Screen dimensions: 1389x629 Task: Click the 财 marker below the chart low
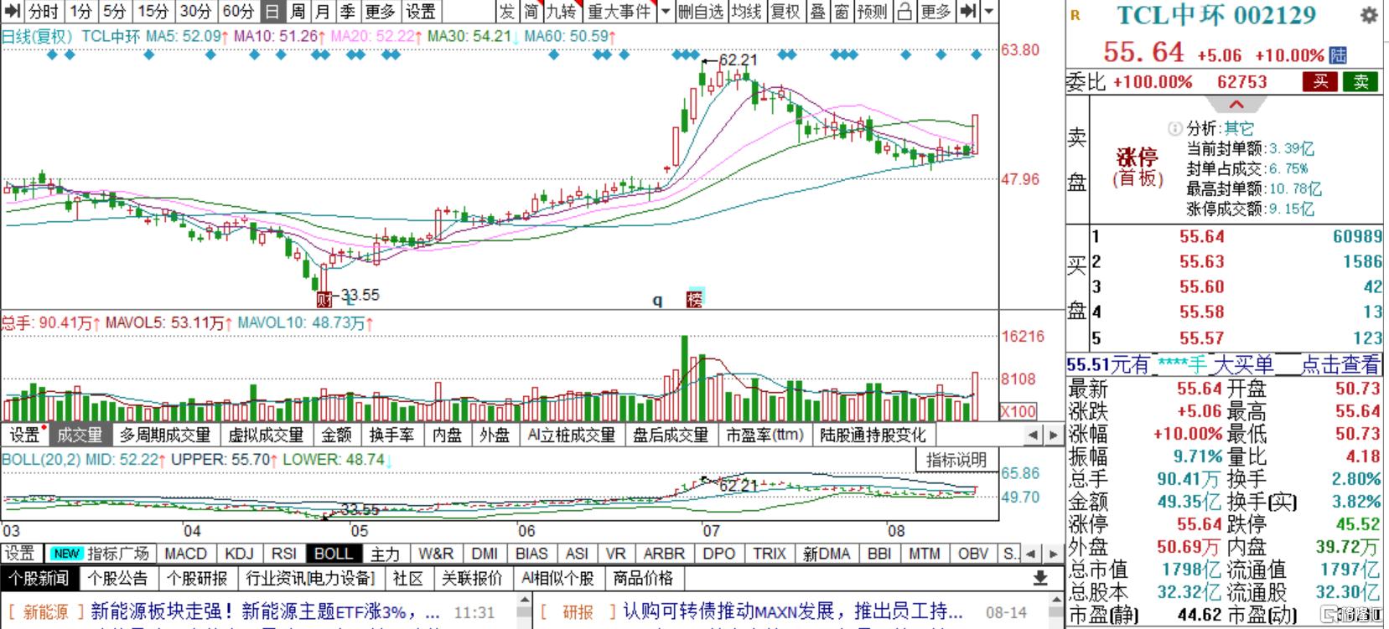point(324,299)
